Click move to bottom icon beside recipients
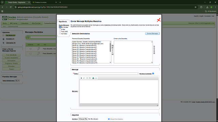 click(x=154, y=53)
